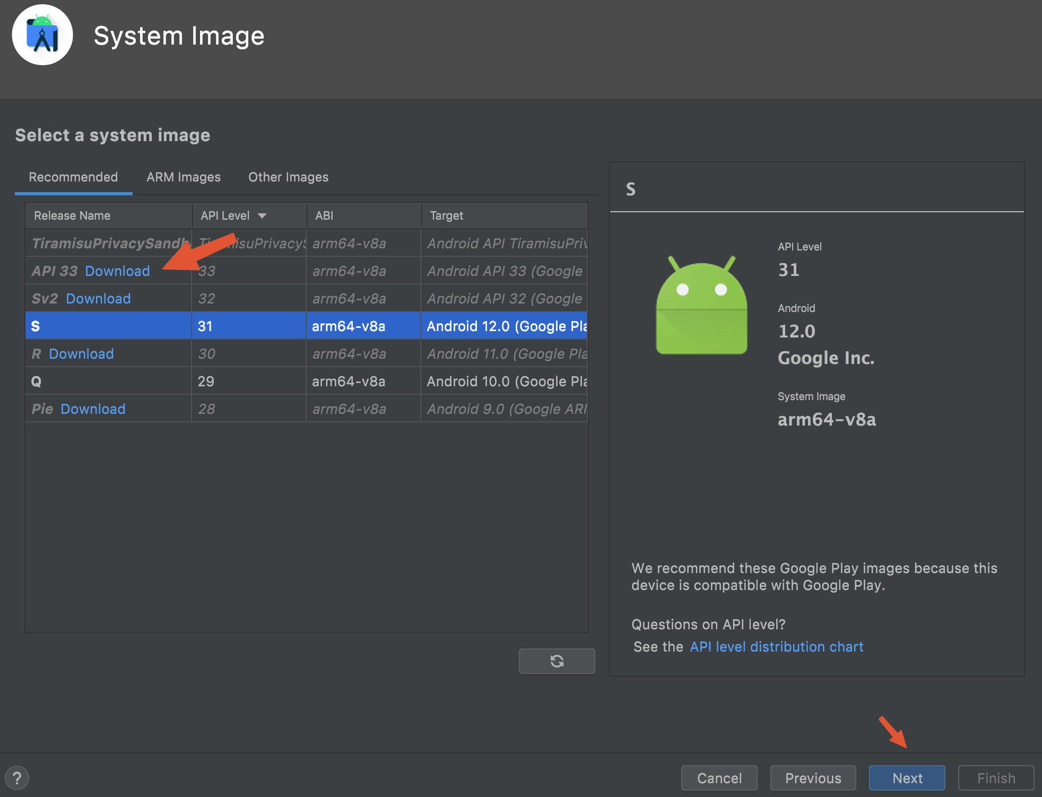The image size is (1042, 797).
Task: Sort by the Release Name column header
Action: pos(72,215)
